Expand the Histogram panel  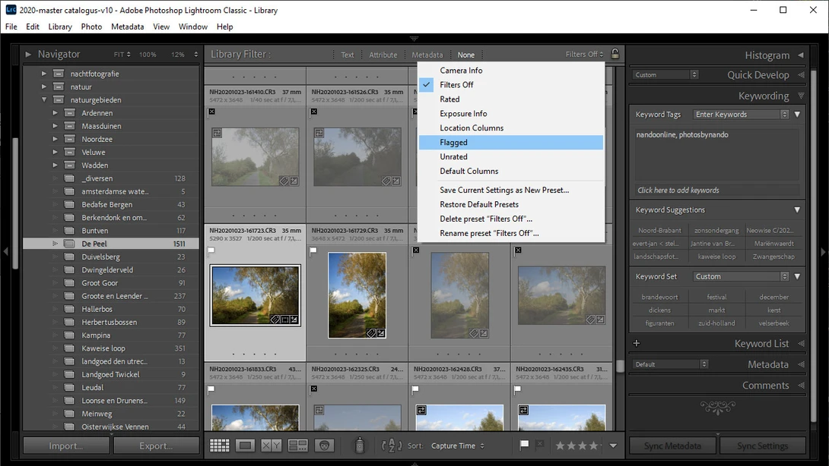[800, 55]
